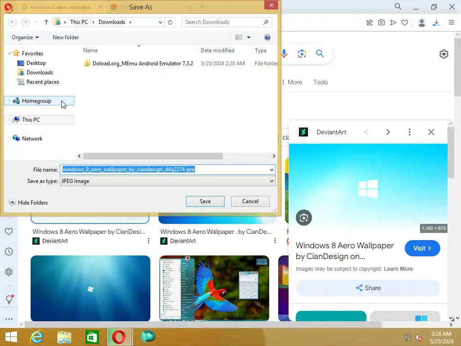Viewport: 461px width, 346px height.
Task: Collapse the Favorites tree node
Action: click(10, 54)
